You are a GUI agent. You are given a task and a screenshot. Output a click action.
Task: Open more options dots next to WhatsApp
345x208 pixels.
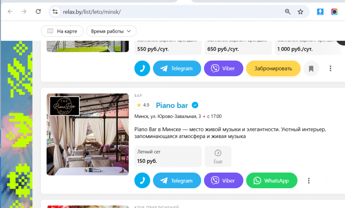309,181
